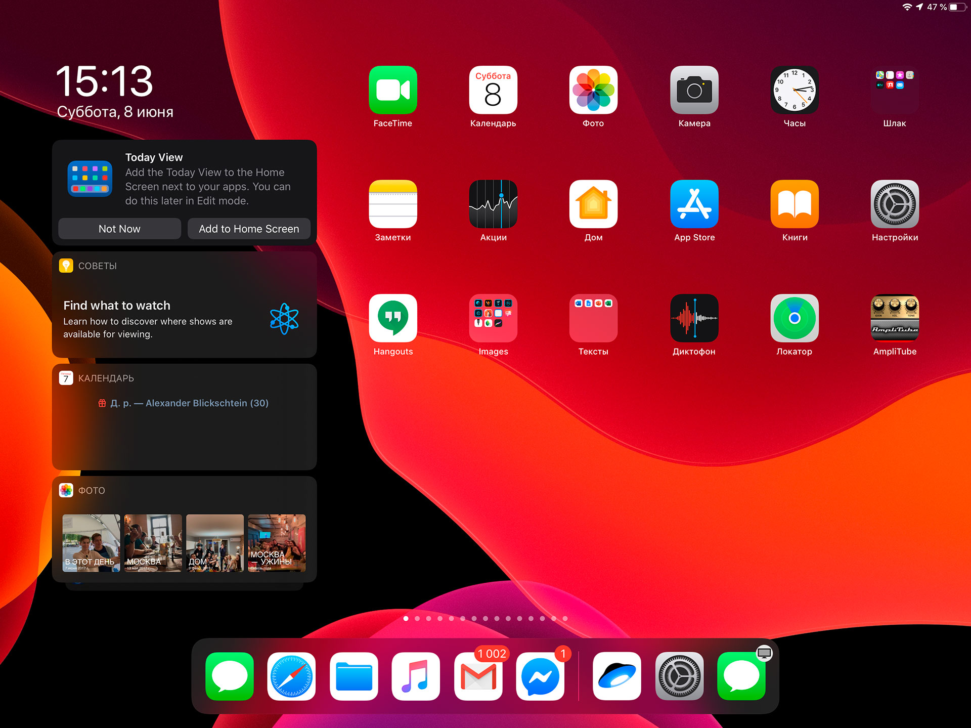This screenshot has height=728, width=971.
Task: Open the Дом home app
Action: (x=593, y=204)
